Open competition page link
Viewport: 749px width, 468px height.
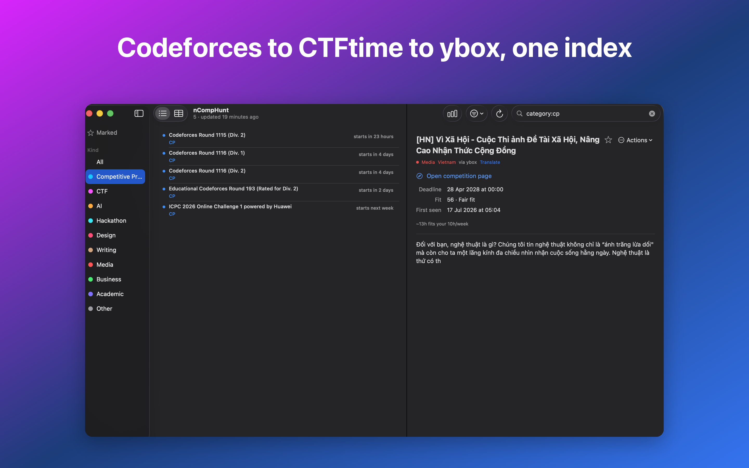pos(459,176)
